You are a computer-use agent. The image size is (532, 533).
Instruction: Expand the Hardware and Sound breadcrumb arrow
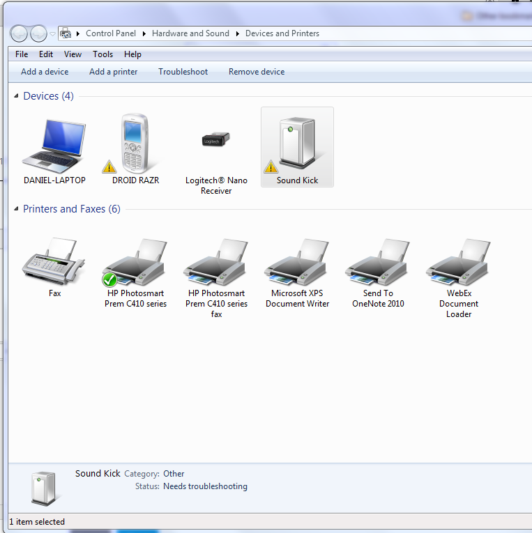tap(237, 33)
